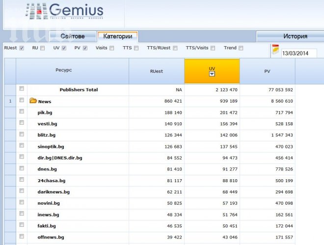Uncheck the RUest metric checkbox

click(x=21, y=48)
